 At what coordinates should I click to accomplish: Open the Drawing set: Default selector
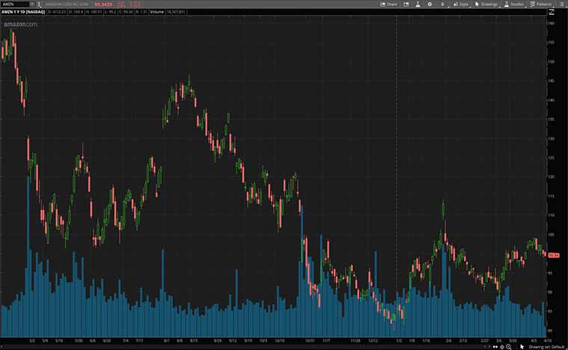[546, 347]
